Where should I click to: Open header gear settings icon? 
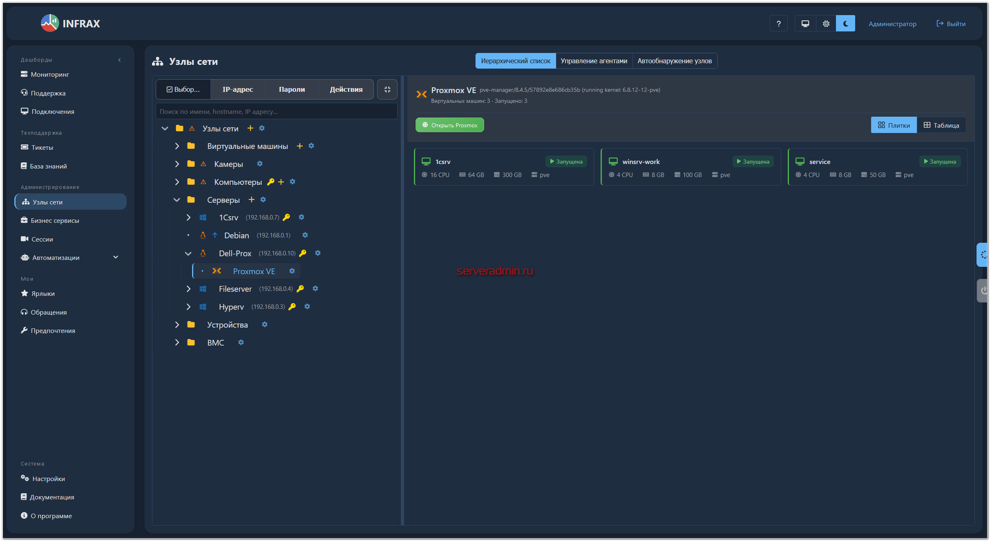coord(826,24)
